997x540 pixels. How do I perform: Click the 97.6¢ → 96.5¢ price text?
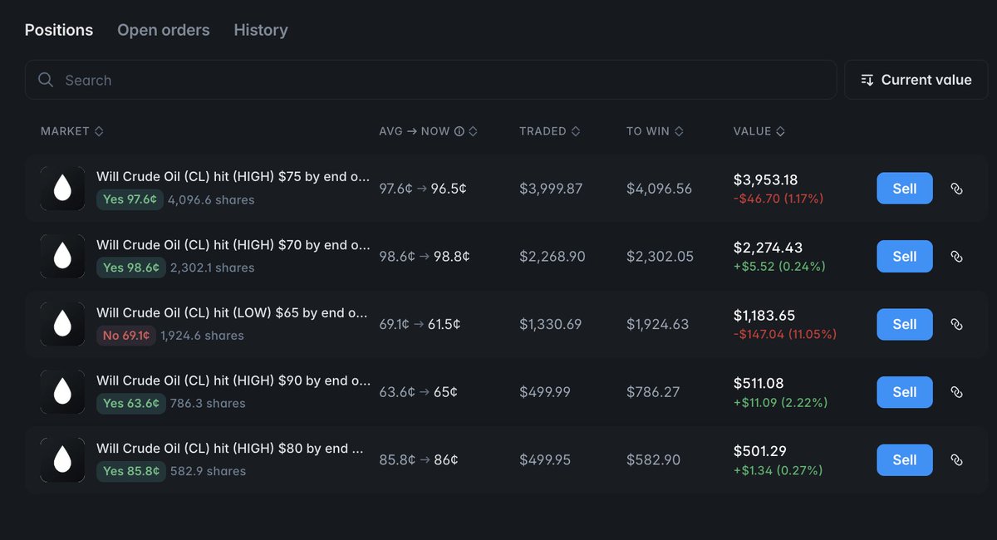(423, 189)
